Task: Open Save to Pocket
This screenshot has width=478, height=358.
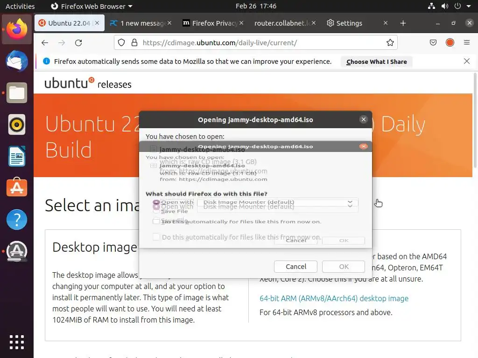Action: (x=433, y=42)
